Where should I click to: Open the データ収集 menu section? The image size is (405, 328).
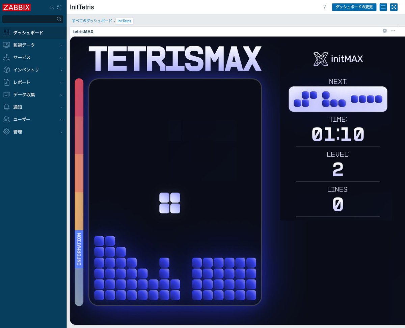[33, 95]
